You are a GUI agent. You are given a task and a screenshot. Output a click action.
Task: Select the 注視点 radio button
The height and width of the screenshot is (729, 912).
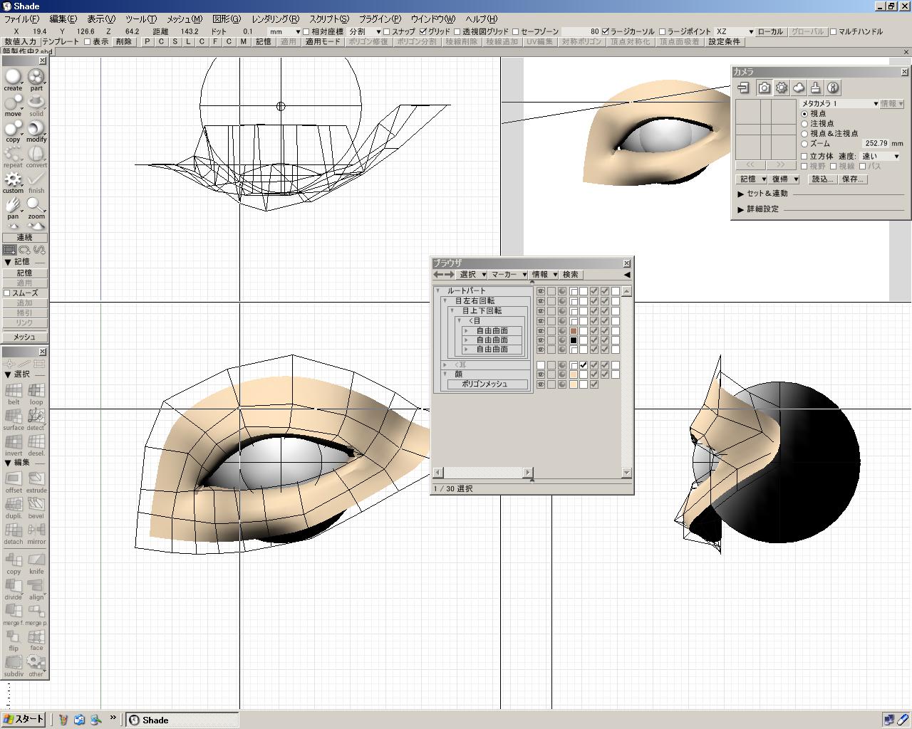tap(805, 124)
